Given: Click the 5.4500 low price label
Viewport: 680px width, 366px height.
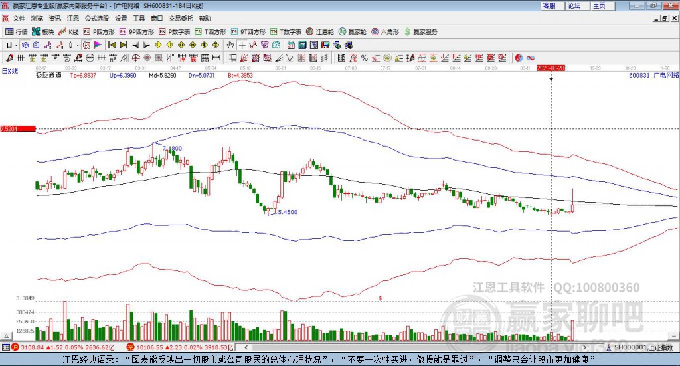Looking at the screenshot, I should 288,212.
